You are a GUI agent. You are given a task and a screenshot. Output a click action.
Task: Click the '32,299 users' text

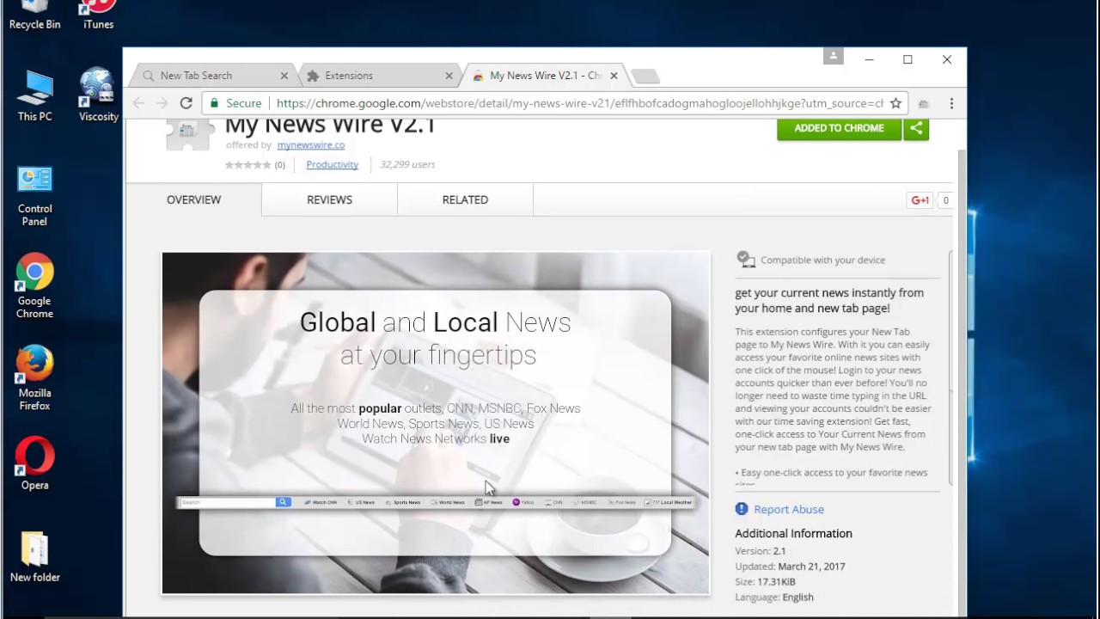[x=407, y=164]
